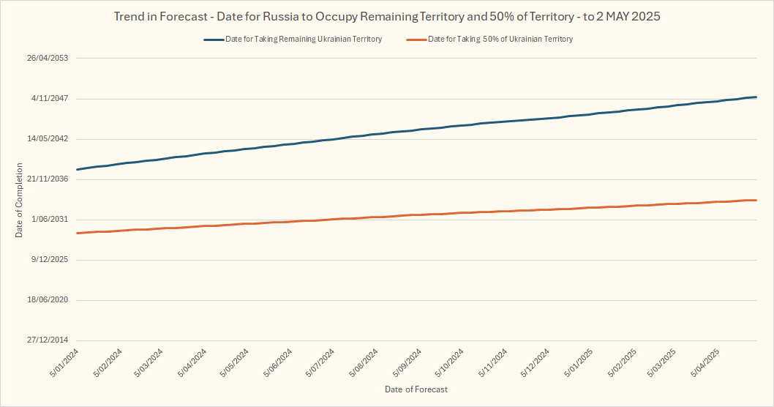
Task: Click the 1/06/2031 y-axis label
Action: 50,220
